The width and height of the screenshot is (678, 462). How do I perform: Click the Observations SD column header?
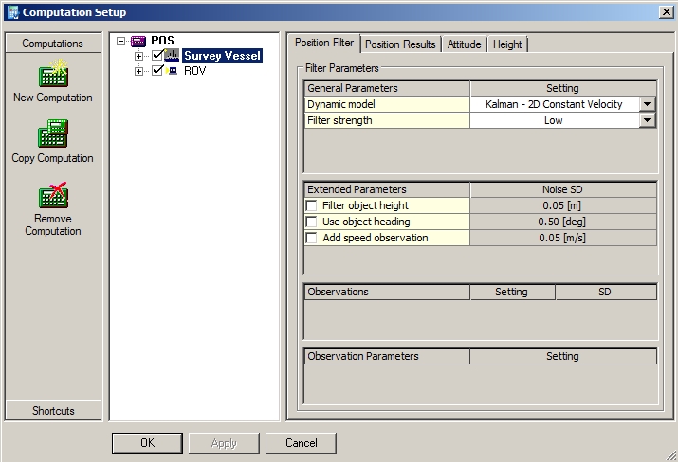(x=605, y=292)
